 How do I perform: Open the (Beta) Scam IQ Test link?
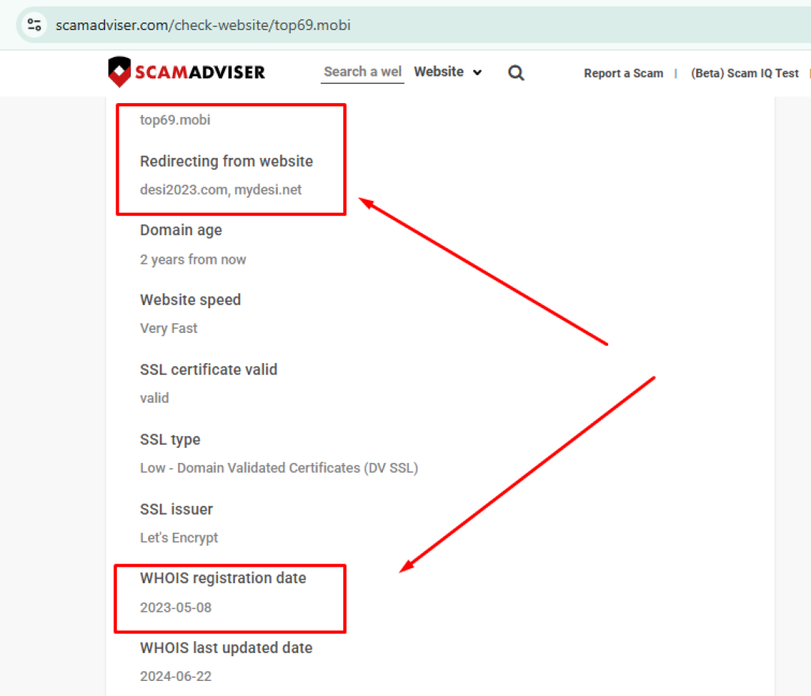tap(744, 74)
